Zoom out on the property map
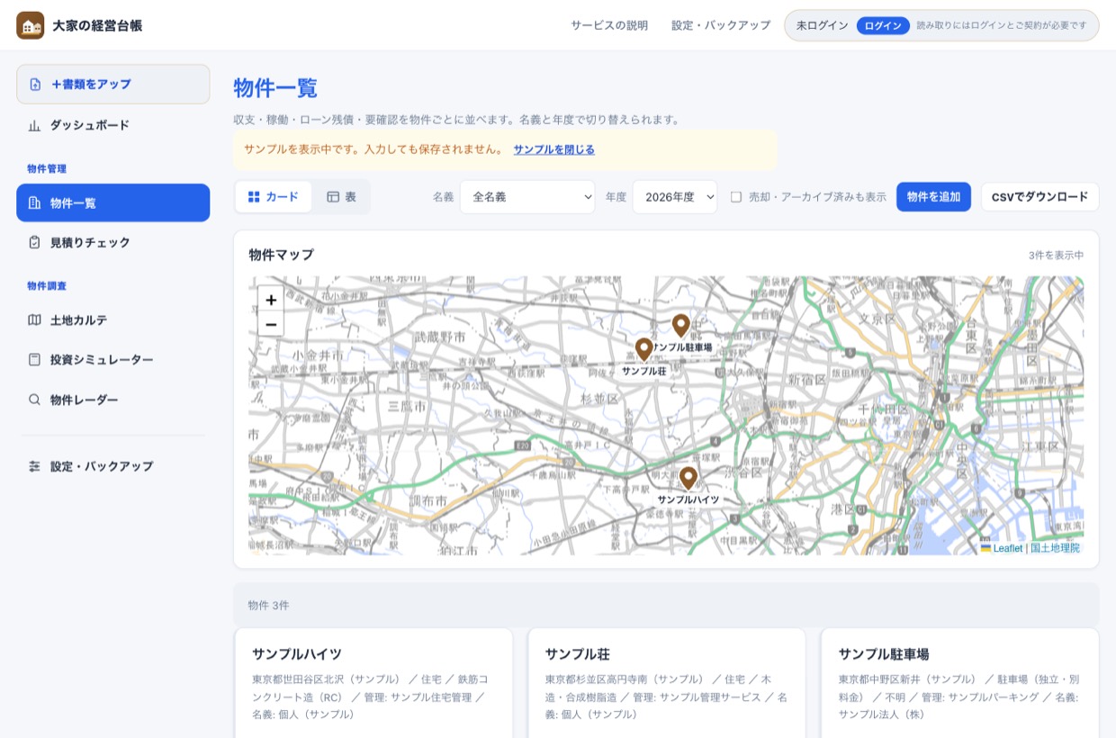1116x738 pixels. tap(271, 324)
